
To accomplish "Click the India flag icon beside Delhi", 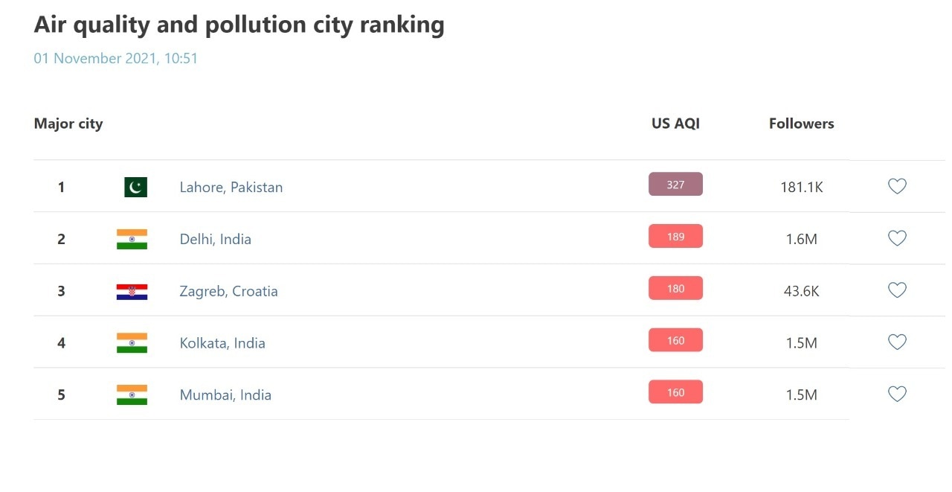I will 132,239.
